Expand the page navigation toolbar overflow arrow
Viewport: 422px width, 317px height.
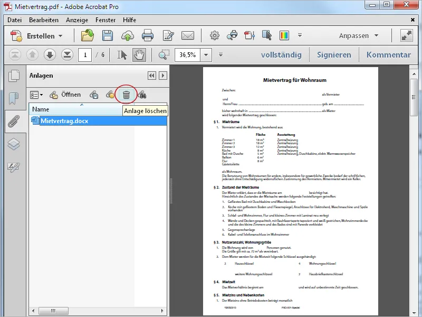pyautogui.click(x=220, y=55)
